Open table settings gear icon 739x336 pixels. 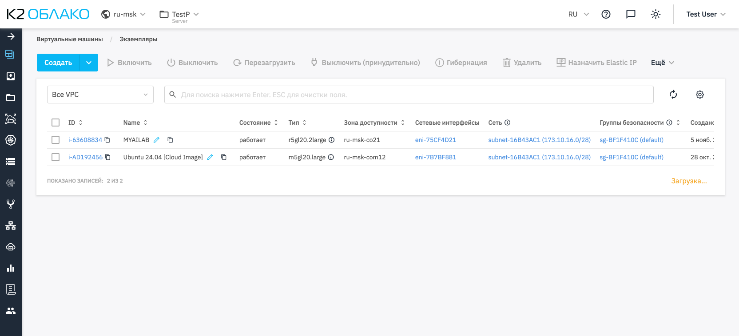pyautogui.click(x=699, y=95)
